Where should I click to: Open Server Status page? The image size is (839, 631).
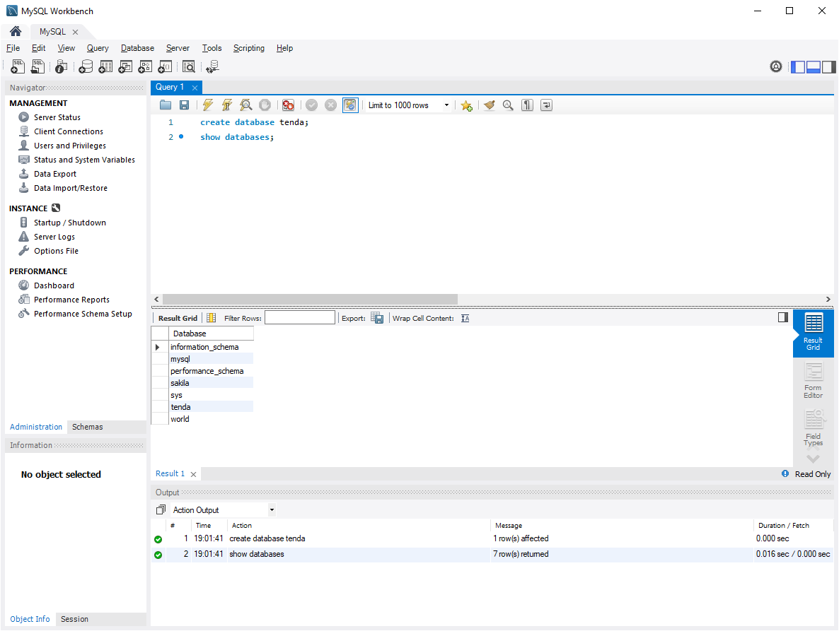[57, 117]
